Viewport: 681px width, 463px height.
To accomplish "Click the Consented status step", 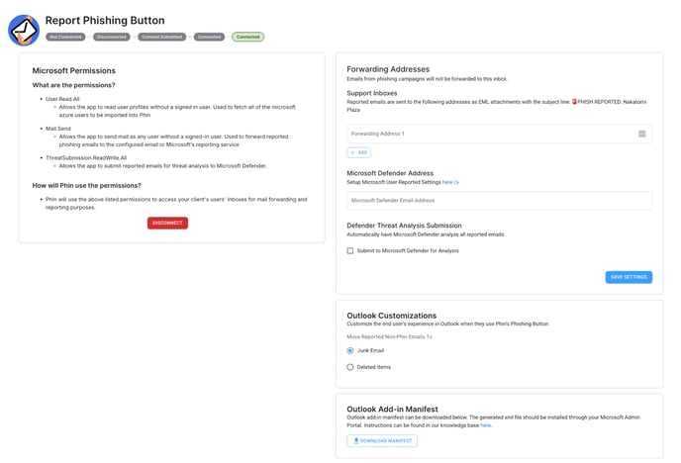I will (x=208, y=37).
